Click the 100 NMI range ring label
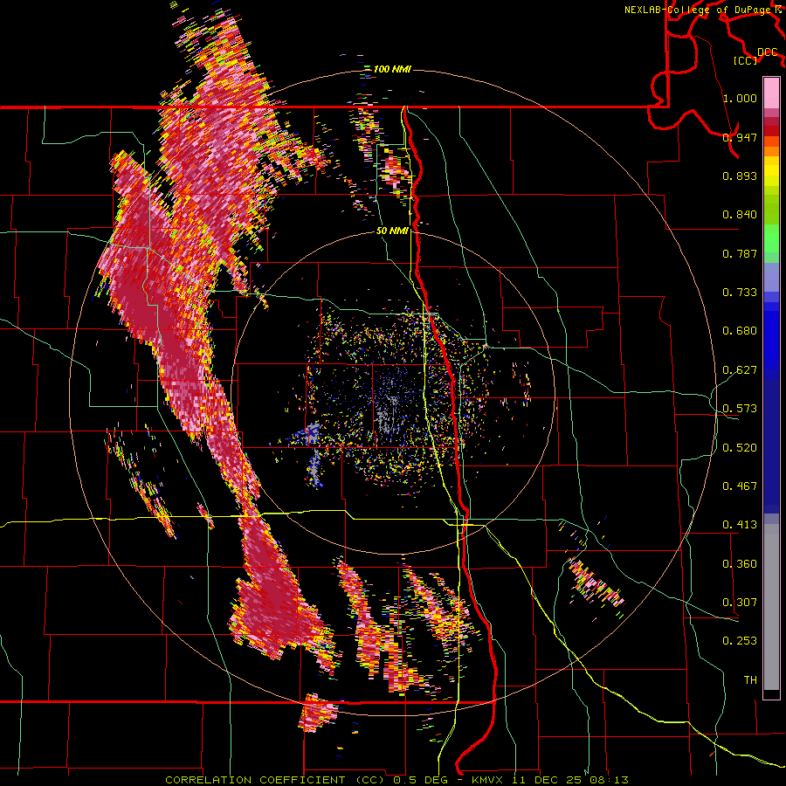786x786 pixels. coord(392,69)
